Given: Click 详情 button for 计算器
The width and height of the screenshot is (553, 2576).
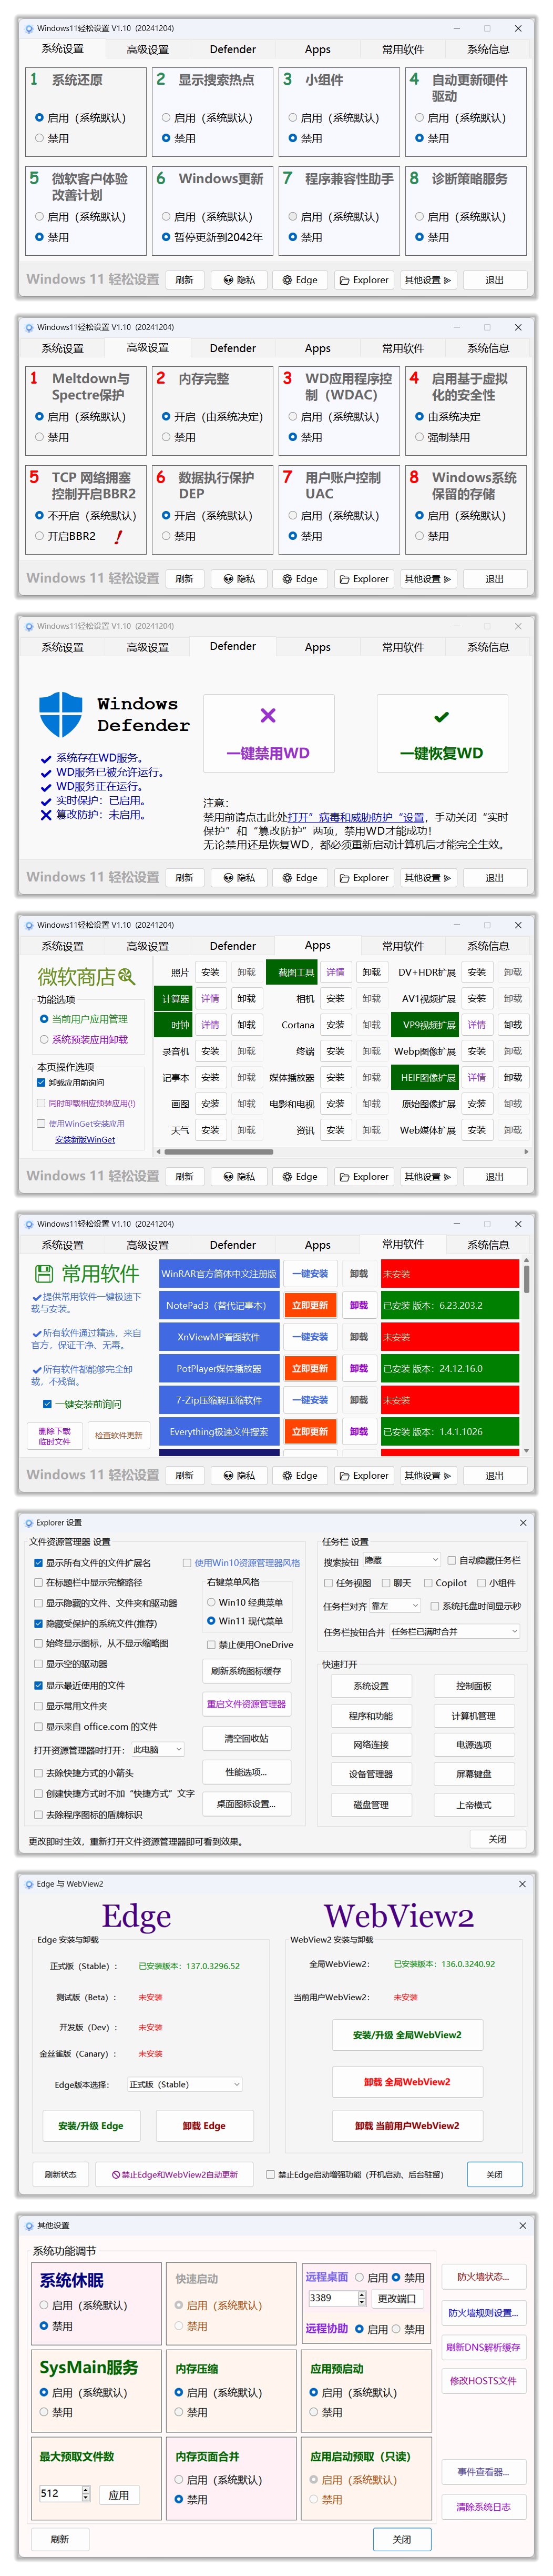Looking at the screenshot, I should click(x=210, y=999).
